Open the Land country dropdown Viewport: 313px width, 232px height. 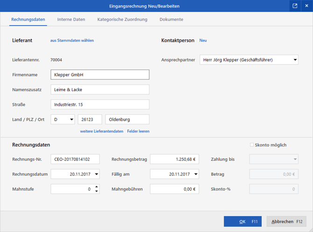click(x=71, y=119)
